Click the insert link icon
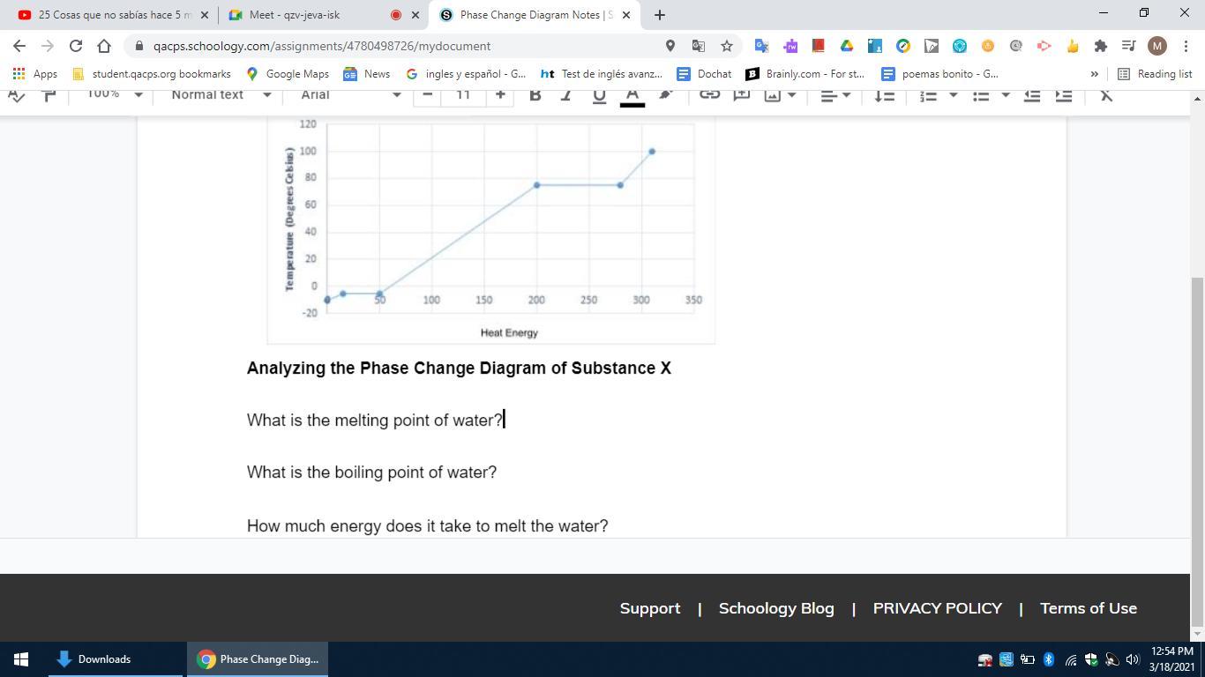This screenshot has height=677, width=1205. 709,95
